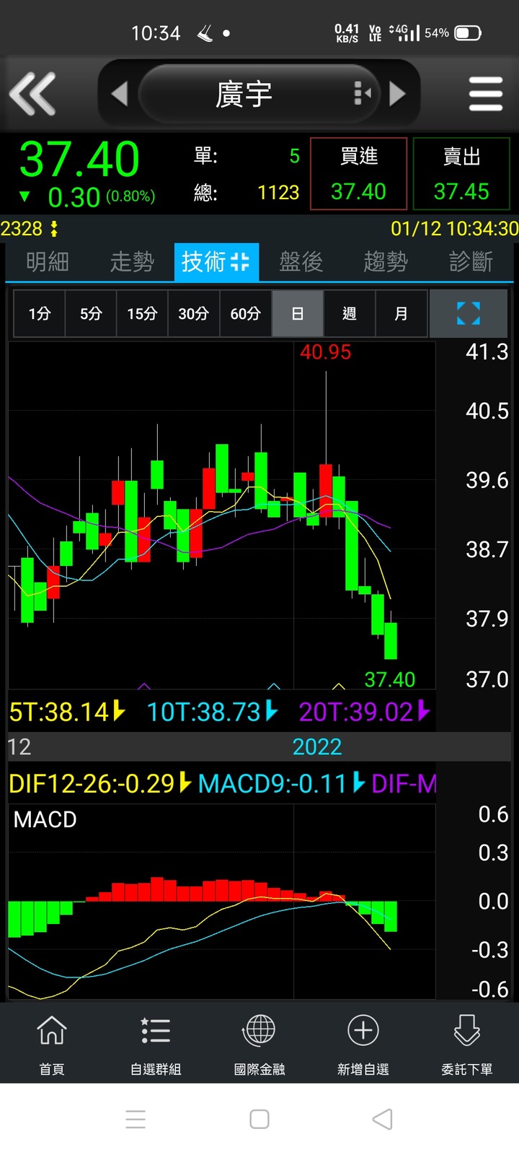Switch to 走勢 tab

132,261
